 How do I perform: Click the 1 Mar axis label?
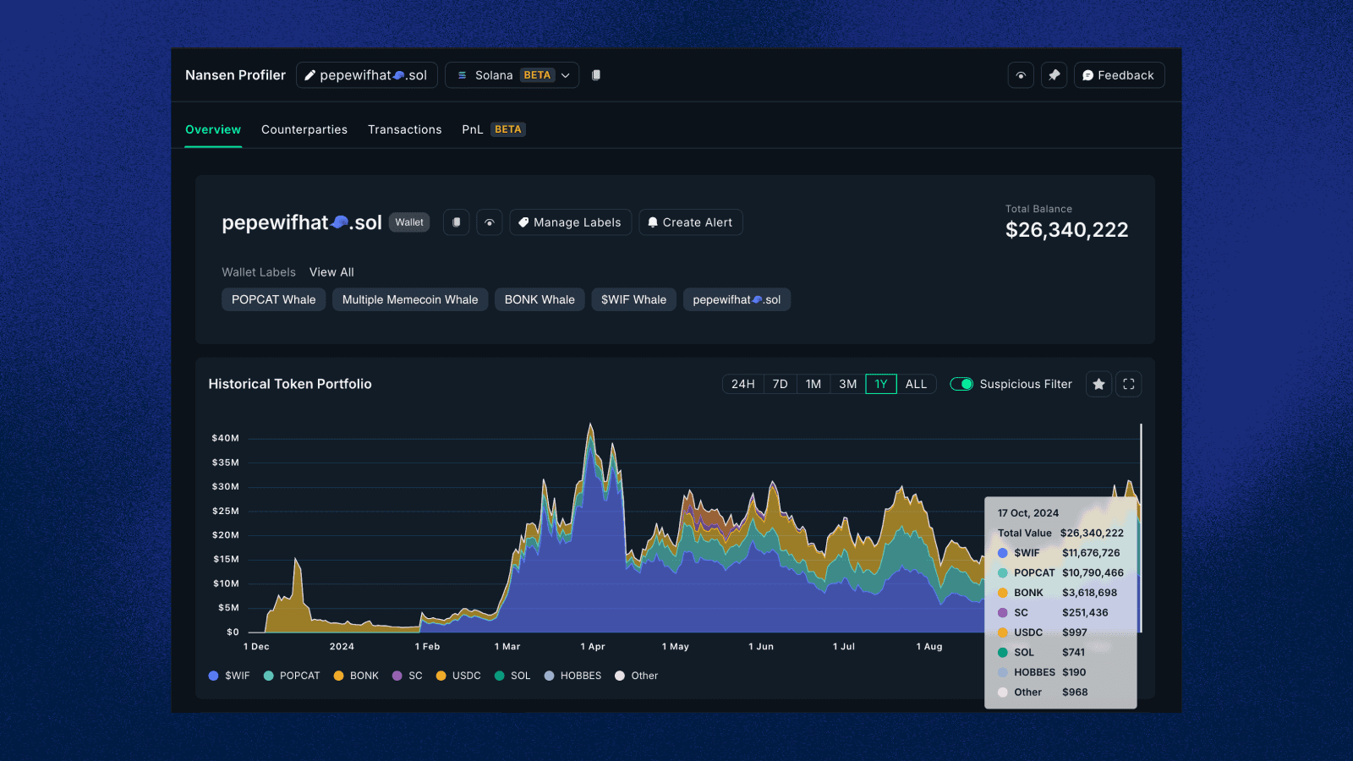(x=507, y=647)
